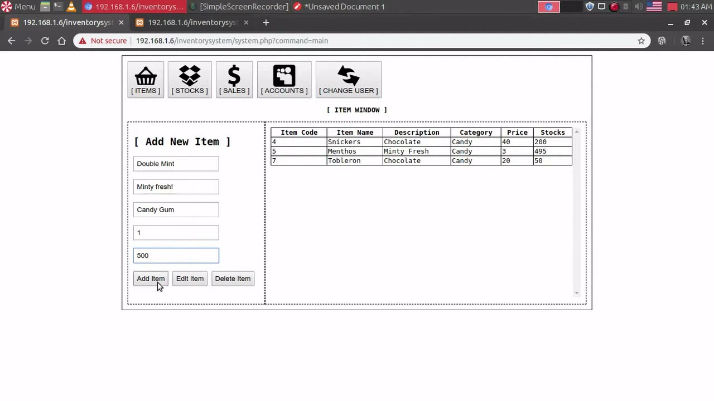
Task: Open the Chrome profile avatar
Action: coord(686,41)
